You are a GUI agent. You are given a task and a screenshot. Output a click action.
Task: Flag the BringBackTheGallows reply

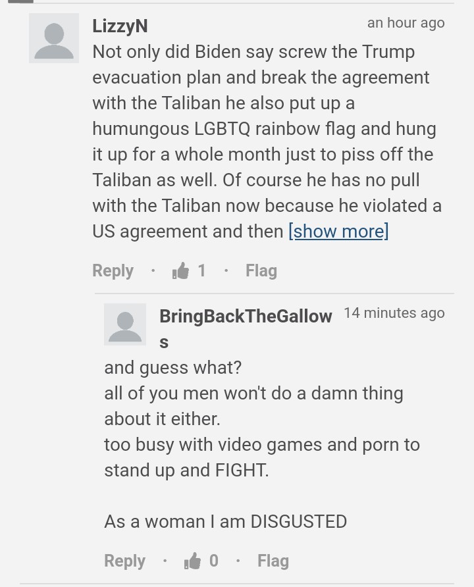click(273, 561)
